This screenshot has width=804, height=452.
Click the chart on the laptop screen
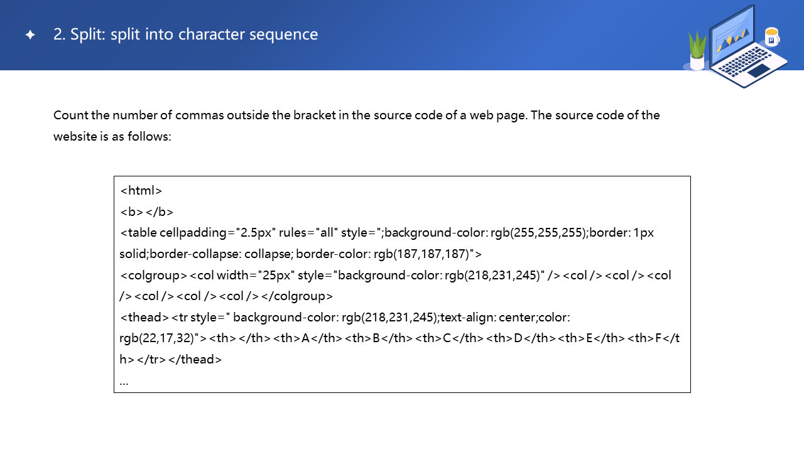click(732, 38)
